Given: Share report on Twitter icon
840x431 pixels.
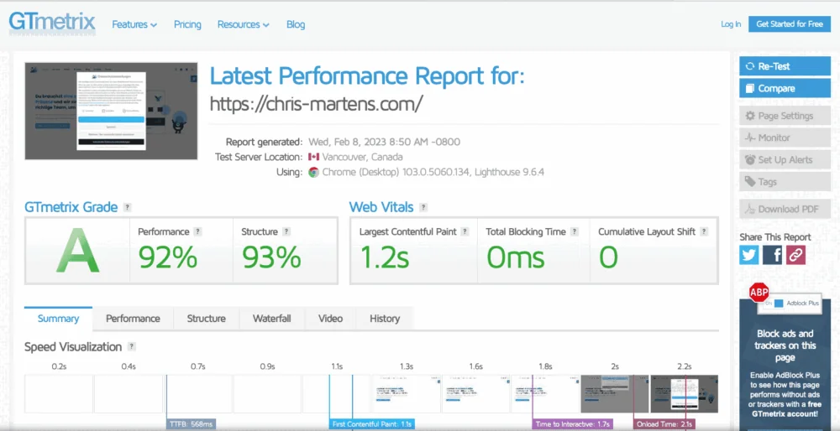Looking at the screenshot, I should point(749,256).
